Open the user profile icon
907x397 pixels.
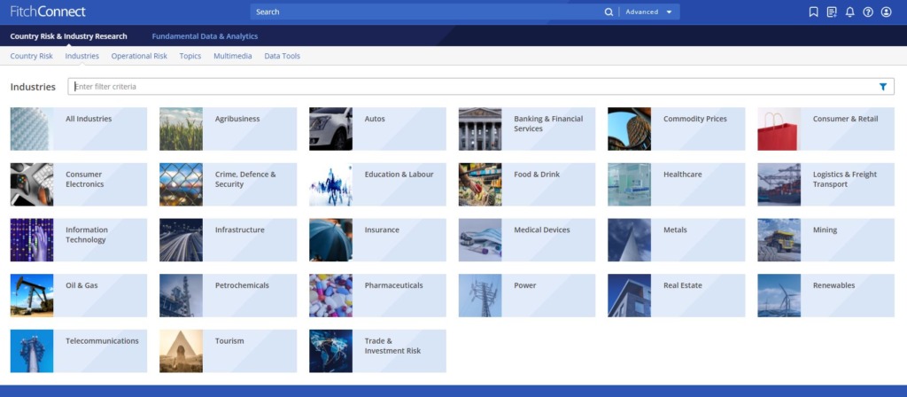tap(887, 12)
